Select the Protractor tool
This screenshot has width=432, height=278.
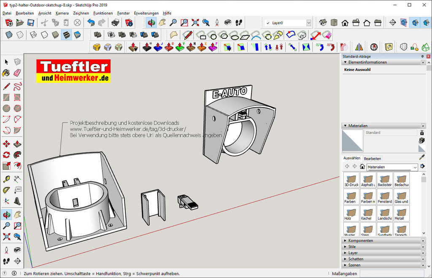[x=7, y=190]
